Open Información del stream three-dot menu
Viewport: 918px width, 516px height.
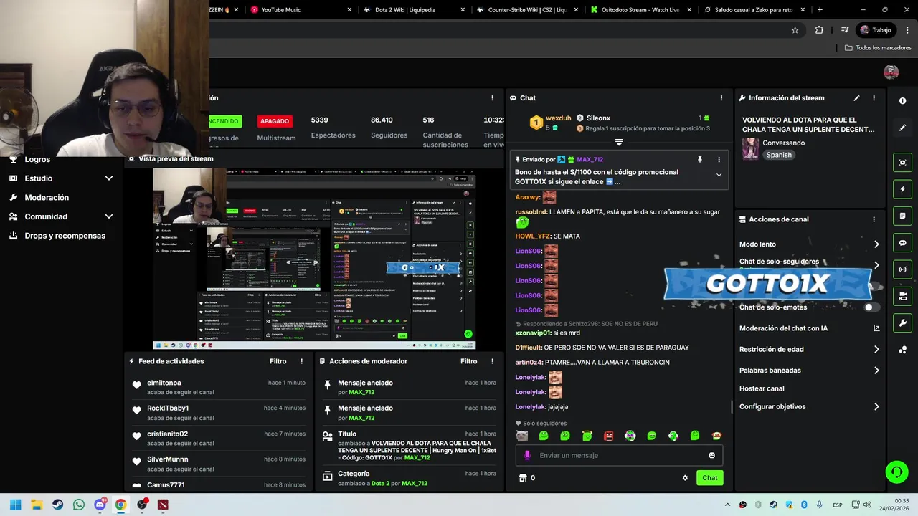(874, 98)
